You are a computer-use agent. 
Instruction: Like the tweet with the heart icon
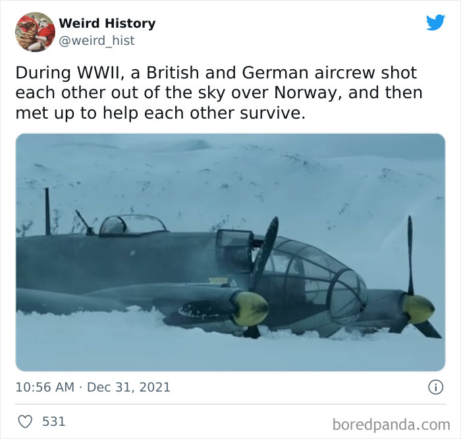click(25, 421)
